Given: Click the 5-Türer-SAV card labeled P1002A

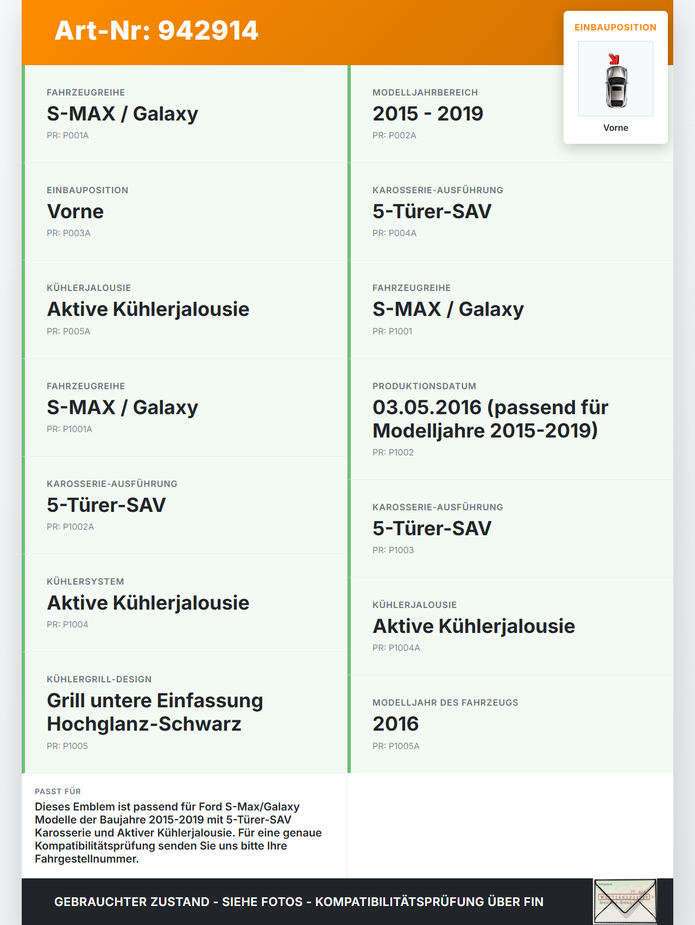Looking at the screenshot, I should click(185, 505).
